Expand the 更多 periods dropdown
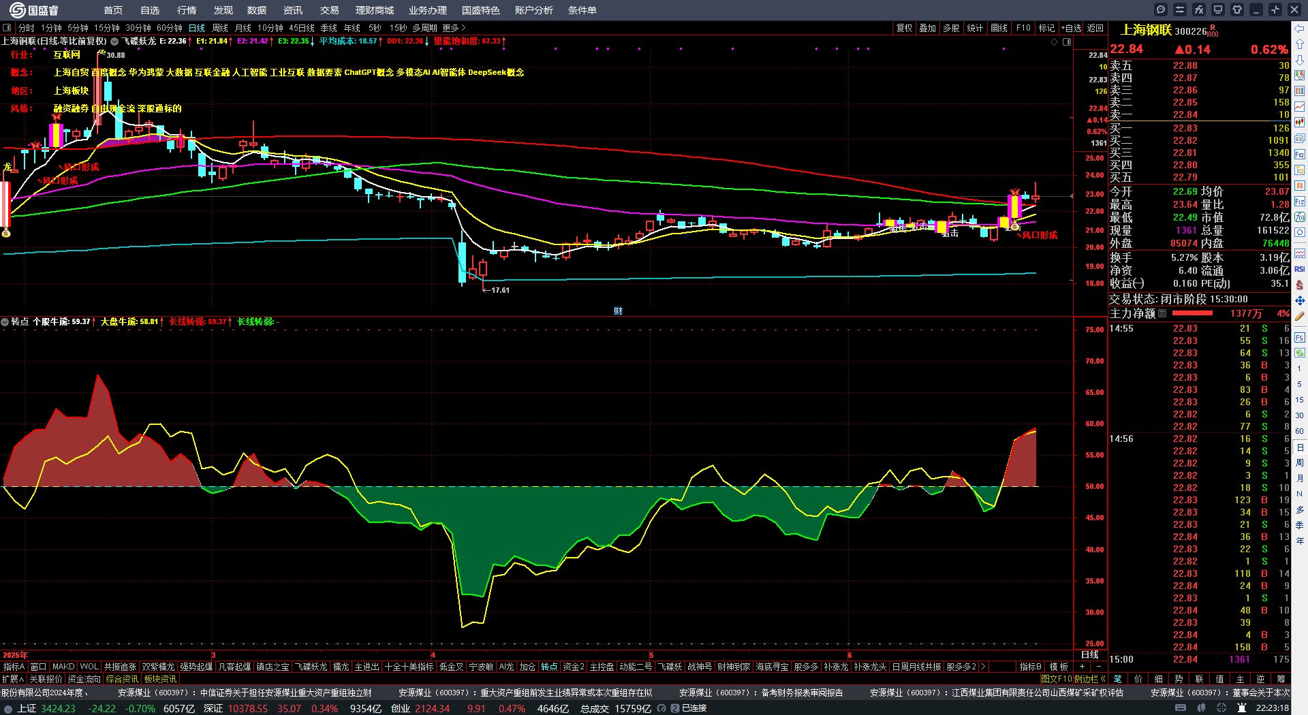The height and width of the screenshot is (715, 1308). (x=454, y=28)
